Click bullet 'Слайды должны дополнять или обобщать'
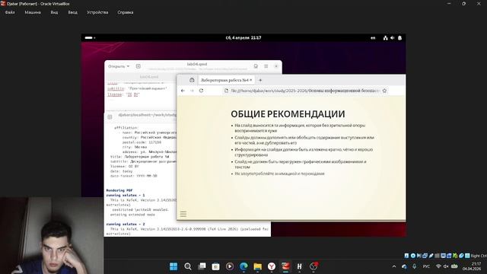 pyautogui.click(x=304, y=140)
